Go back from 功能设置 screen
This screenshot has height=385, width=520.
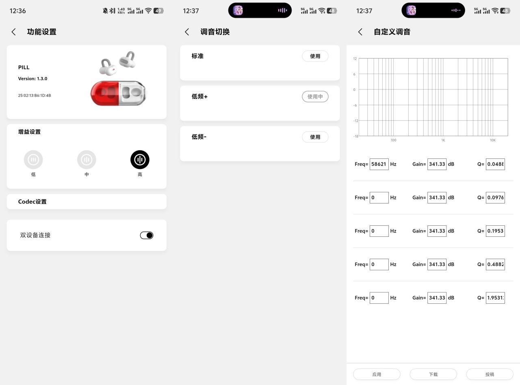tap(14, 32)
